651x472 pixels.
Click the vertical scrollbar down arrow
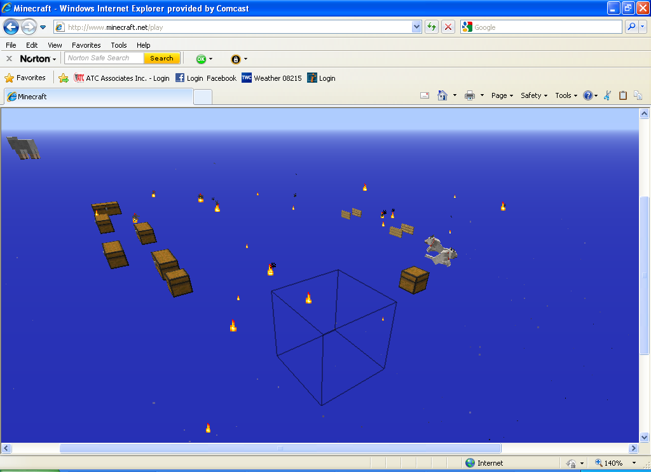pos(644,437)
